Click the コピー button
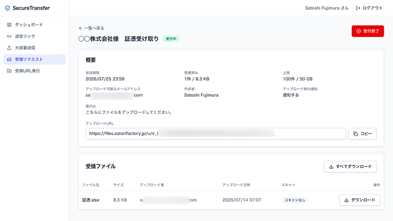This screenshot has width=393, height=221. [x=363, y=134]
